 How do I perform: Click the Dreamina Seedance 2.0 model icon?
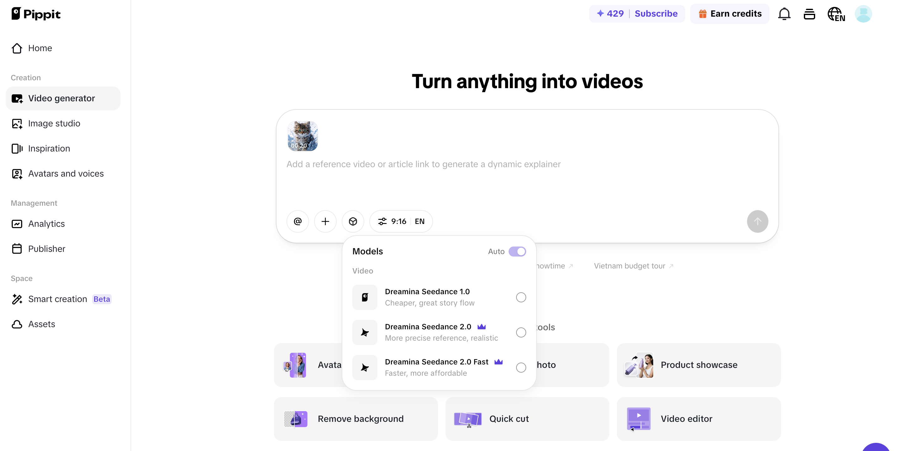pyautogui.click(x=365, y=332)
